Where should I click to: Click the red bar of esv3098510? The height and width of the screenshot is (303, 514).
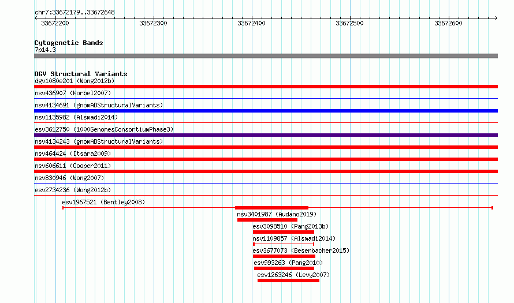pyautogui.click(x=284, y=232)
